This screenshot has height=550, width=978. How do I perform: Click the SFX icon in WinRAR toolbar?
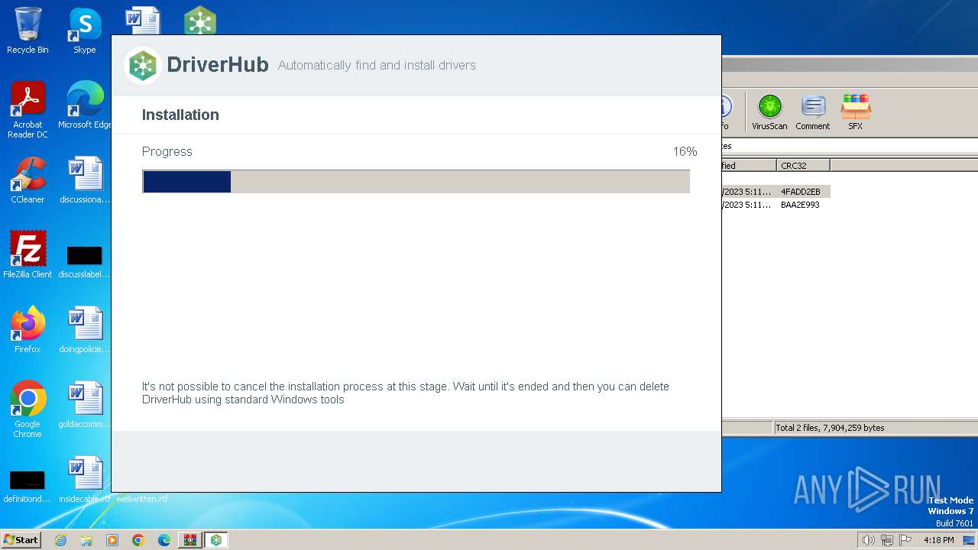tap(855, 112)
